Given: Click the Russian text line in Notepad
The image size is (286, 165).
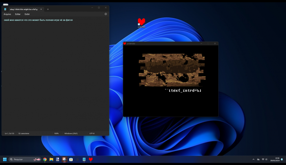Looking at the screenshot, I should pos(38,20).
